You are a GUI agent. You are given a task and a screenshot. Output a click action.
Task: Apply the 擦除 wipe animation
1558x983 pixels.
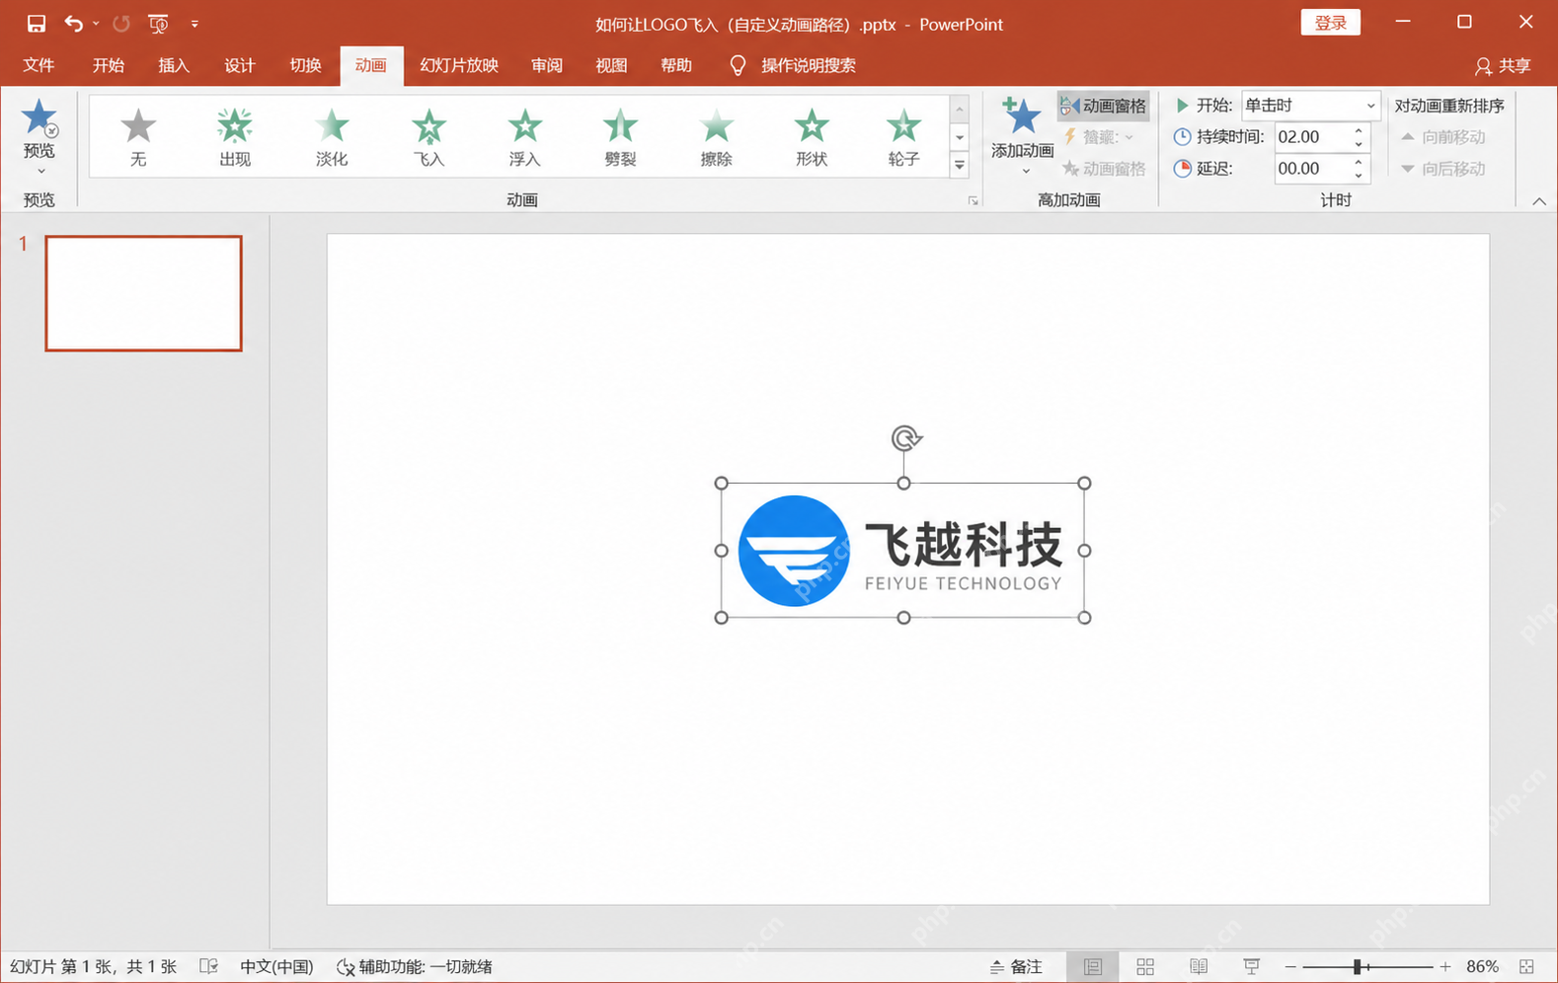pos(716,137)
